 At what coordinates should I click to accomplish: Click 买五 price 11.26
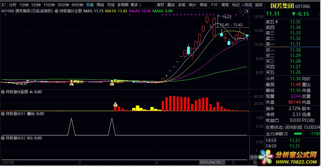[295, 72]
